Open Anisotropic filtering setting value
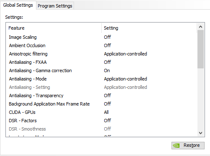 point(125,54)
